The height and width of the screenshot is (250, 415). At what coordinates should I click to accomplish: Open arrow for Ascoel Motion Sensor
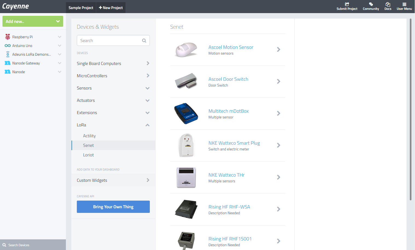pyautogui.click(x=279, y=49)
